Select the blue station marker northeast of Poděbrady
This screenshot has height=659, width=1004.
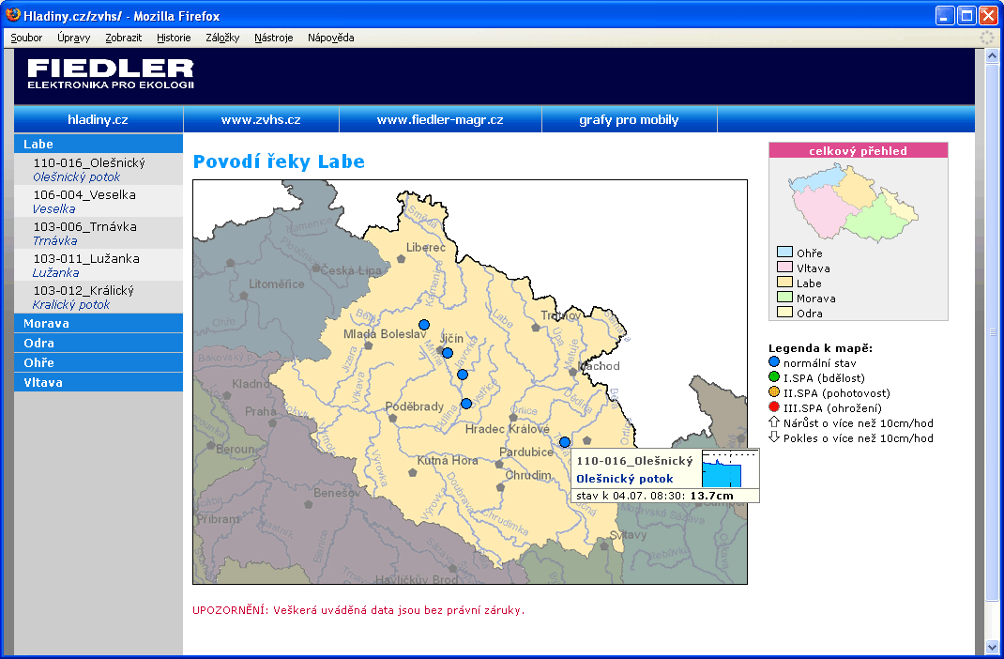tap(465, 404)
